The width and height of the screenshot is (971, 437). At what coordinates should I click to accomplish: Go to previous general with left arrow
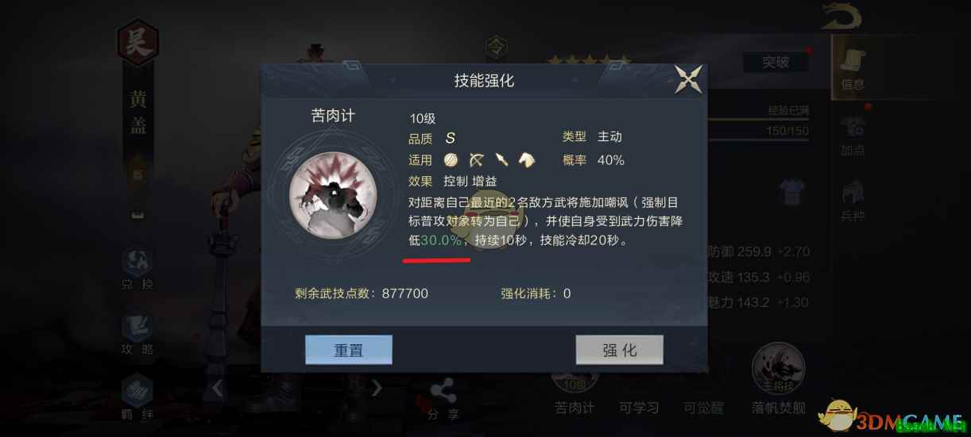coord(218,387)
